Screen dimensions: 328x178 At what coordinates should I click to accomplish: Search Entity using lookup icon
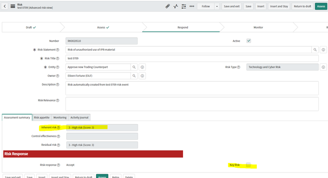[x=134, y=67]
